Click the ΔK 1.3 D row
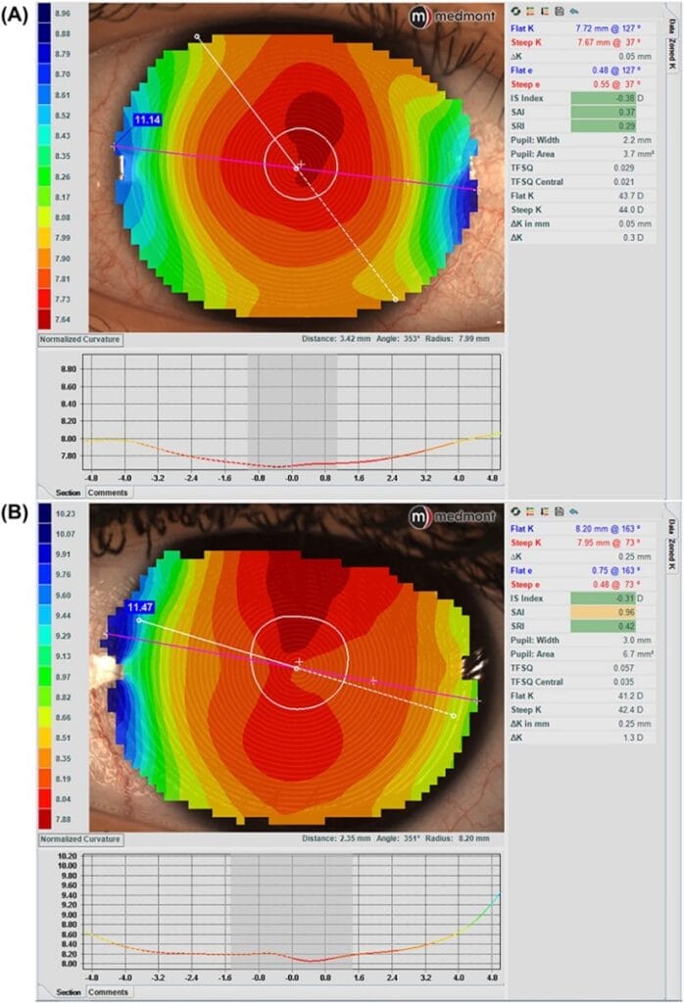 coord(582,738)
